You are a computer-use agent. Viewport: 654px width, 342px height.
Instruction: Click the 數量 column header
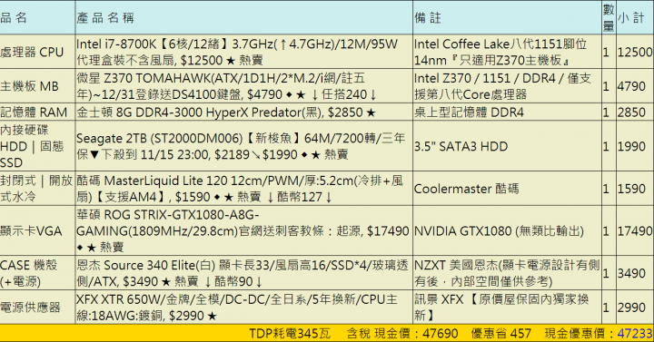609,17
